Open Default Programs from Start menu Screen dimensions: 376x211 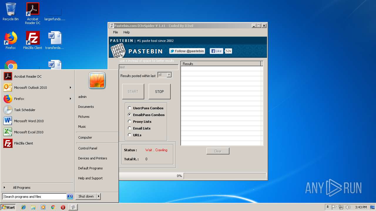90,168
